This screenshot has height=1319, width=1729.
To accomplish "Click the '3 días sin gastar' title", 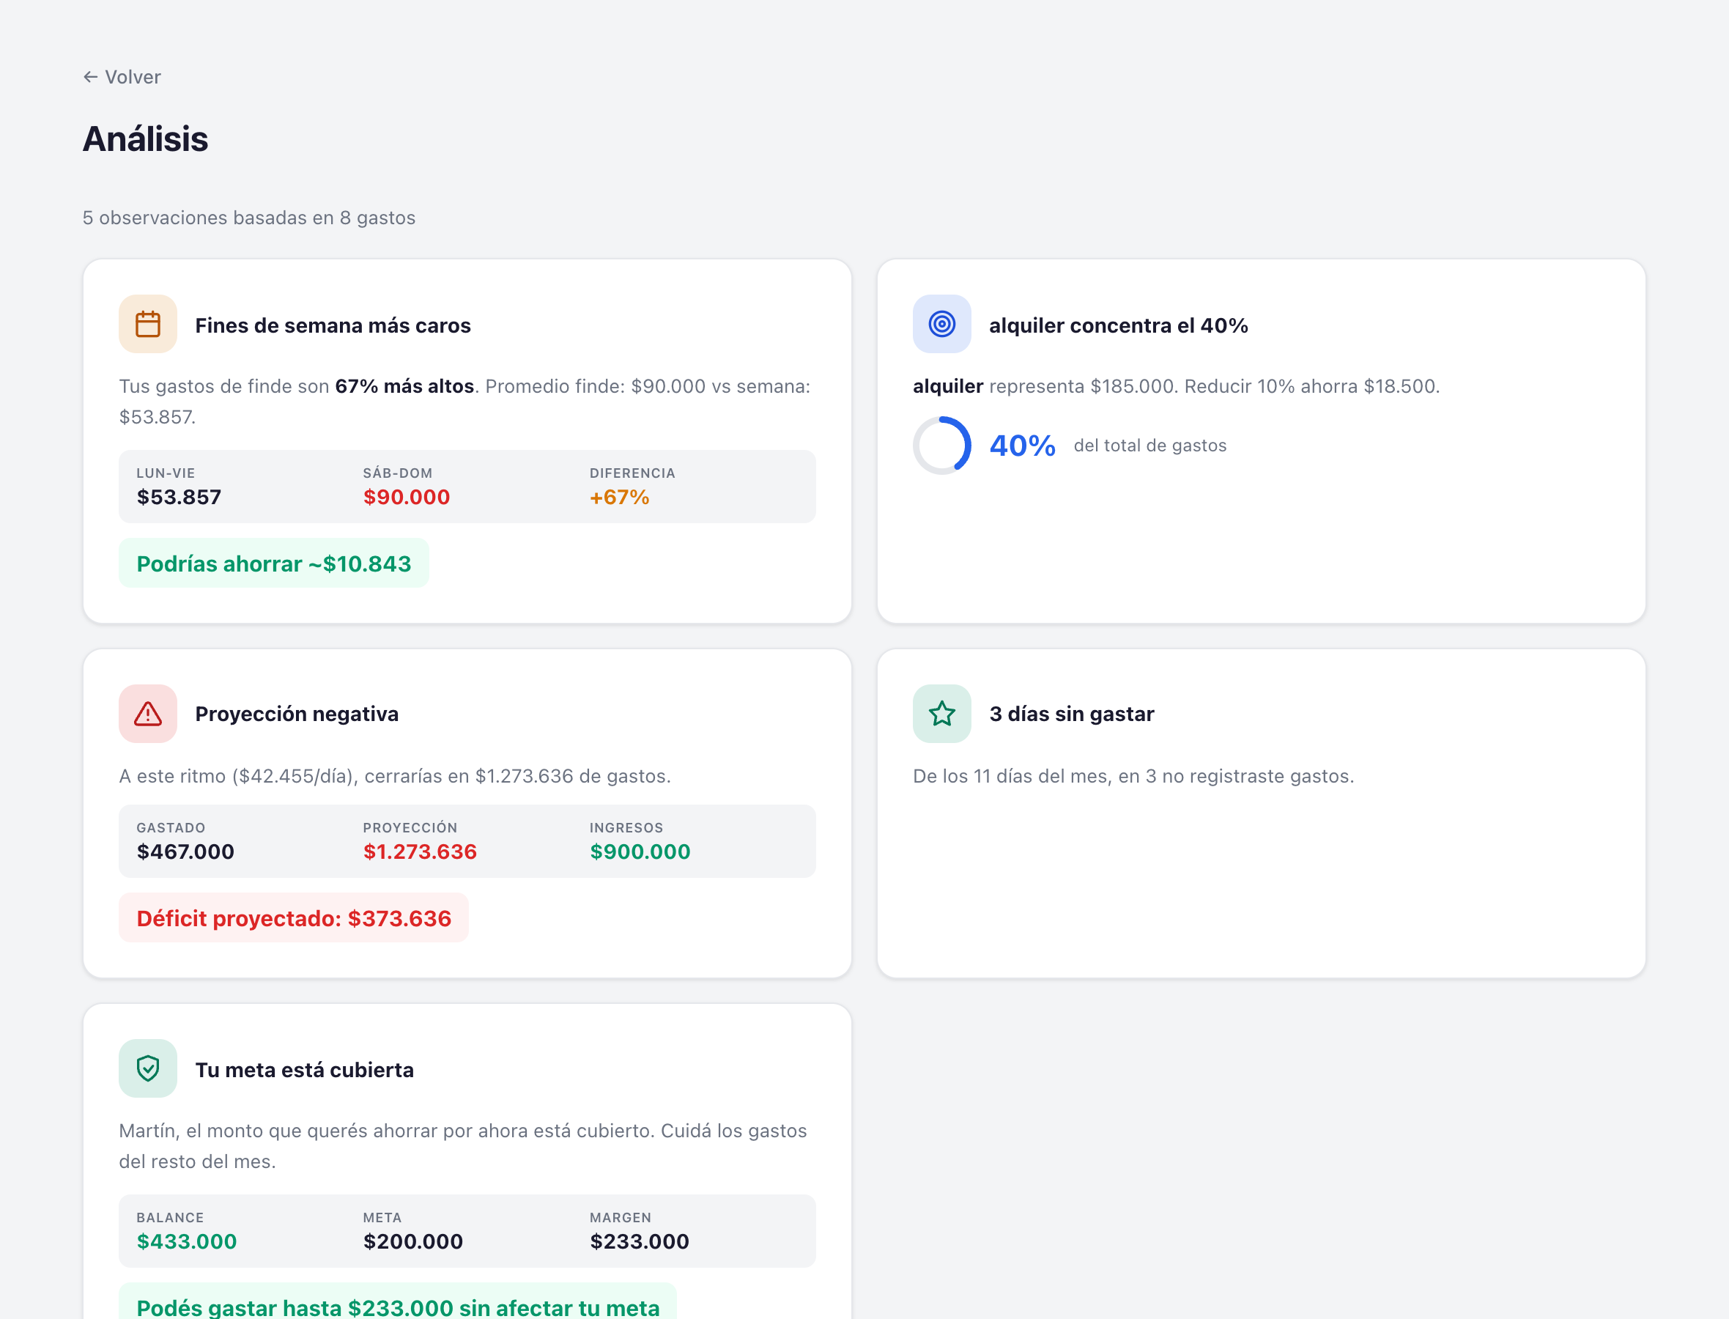I will pyautogui.click(x=1071, y=714).
